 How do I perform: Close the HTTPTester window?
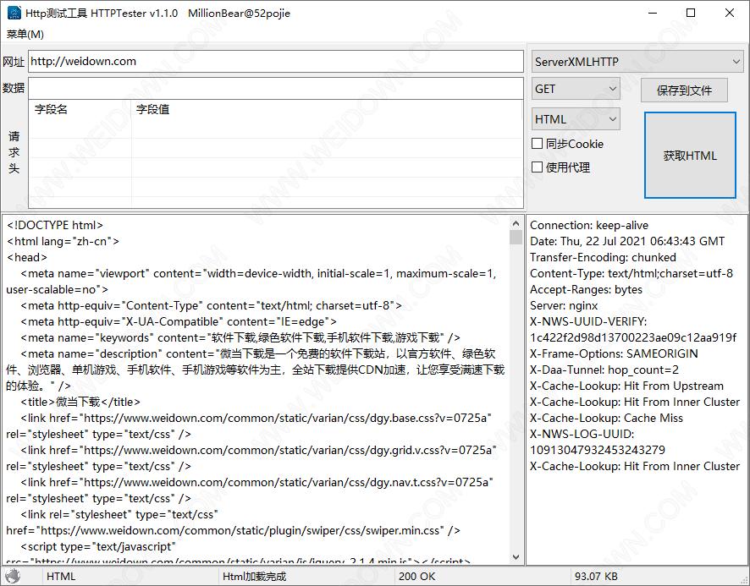[730, 13]
